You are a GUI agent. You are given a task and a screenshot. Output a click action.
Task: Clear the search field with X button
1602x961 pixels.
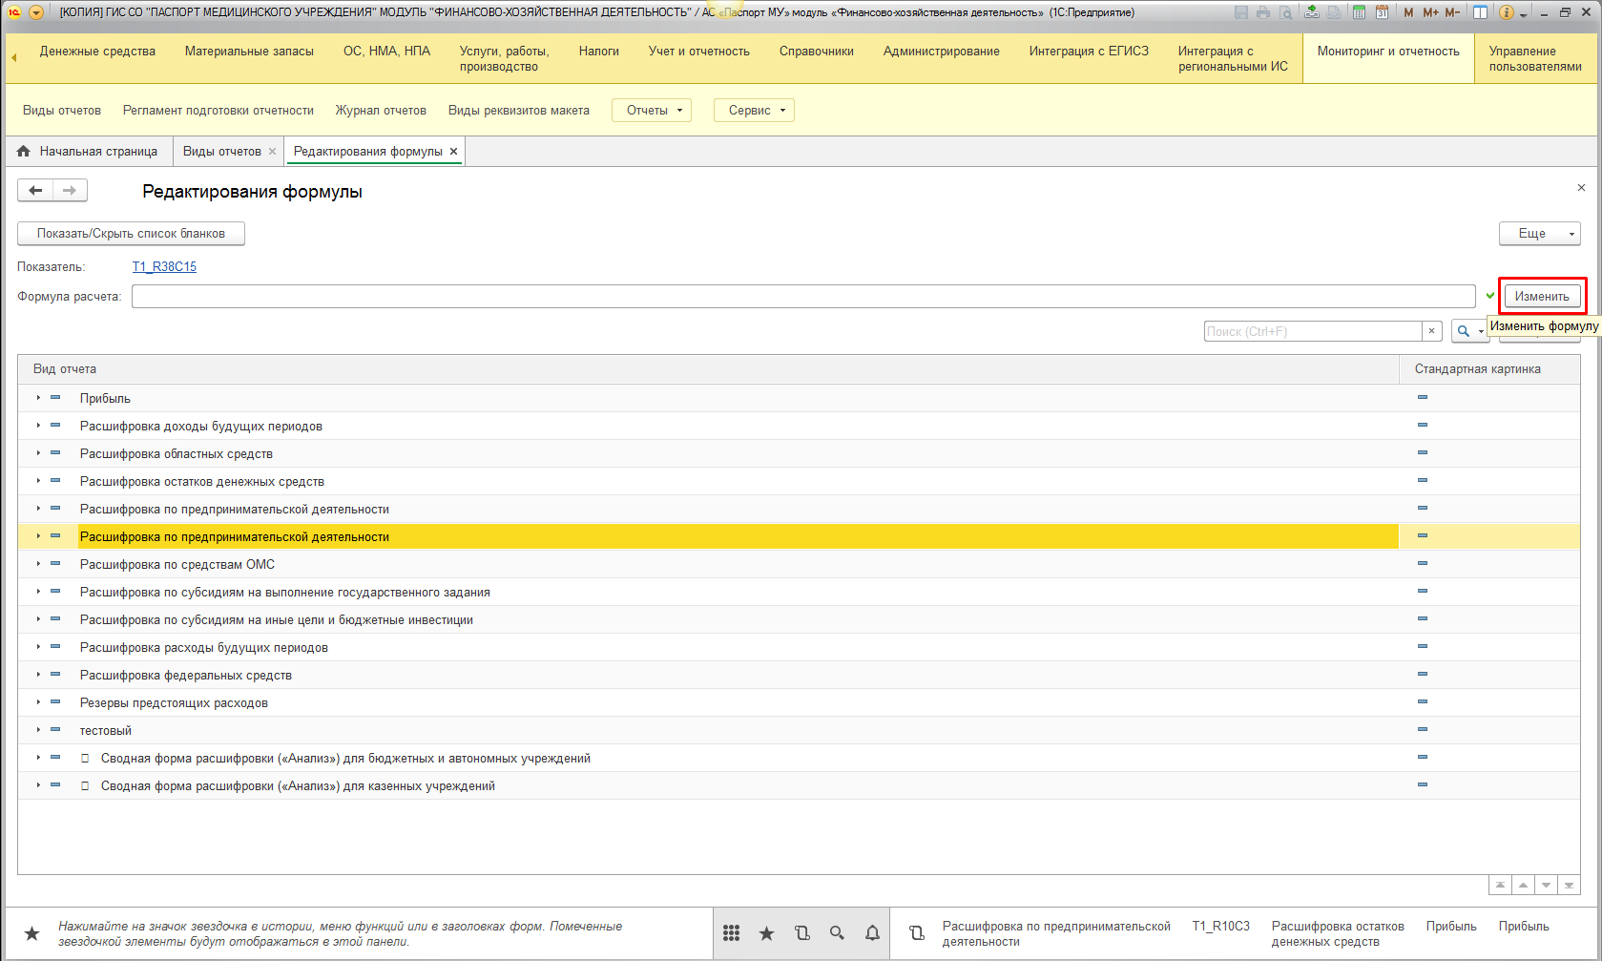(1431, 331)
